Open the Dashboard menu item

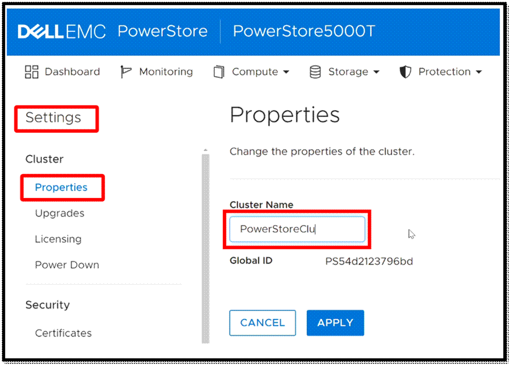(x=72, y=72)
